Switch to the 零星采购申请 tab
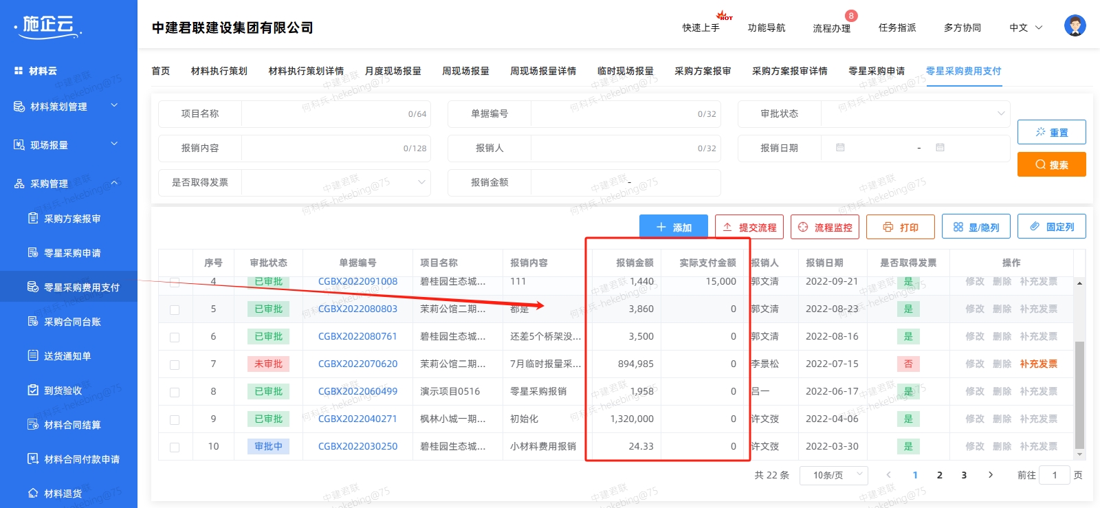This screenshot has height=508, width=1100. click(x=876, y=71)
